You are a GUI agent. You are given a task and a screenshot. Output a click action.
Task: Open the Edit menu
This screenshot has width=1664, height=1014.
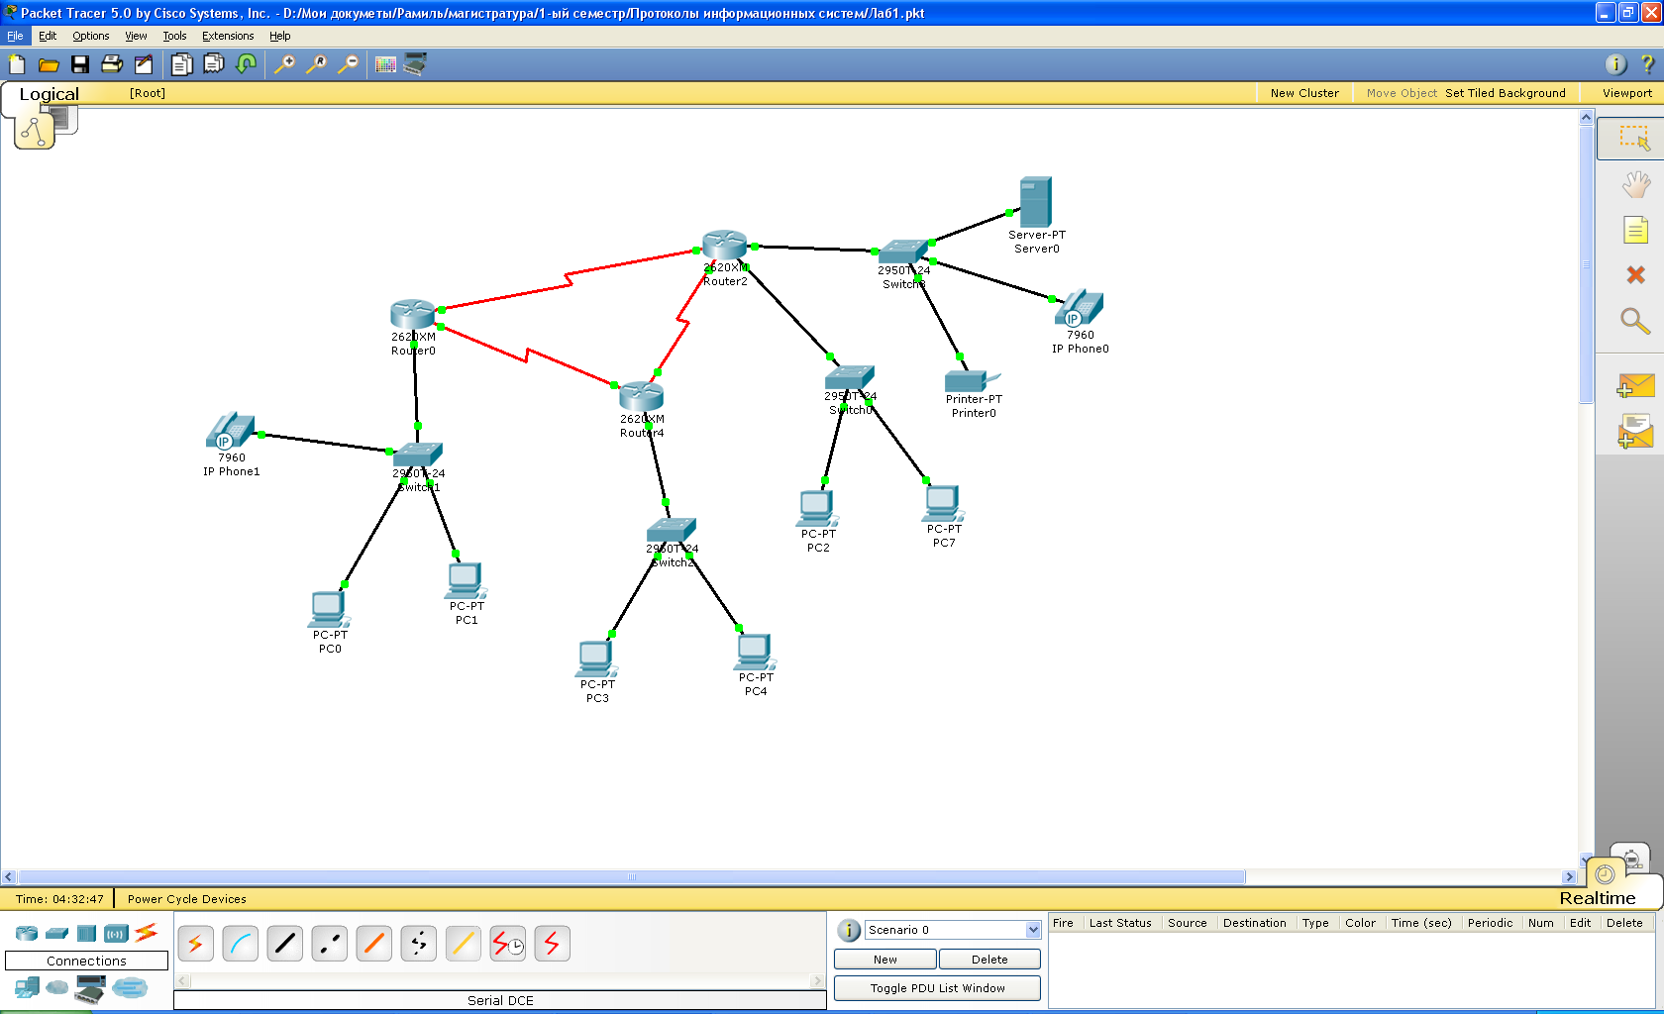pos(48,36)
